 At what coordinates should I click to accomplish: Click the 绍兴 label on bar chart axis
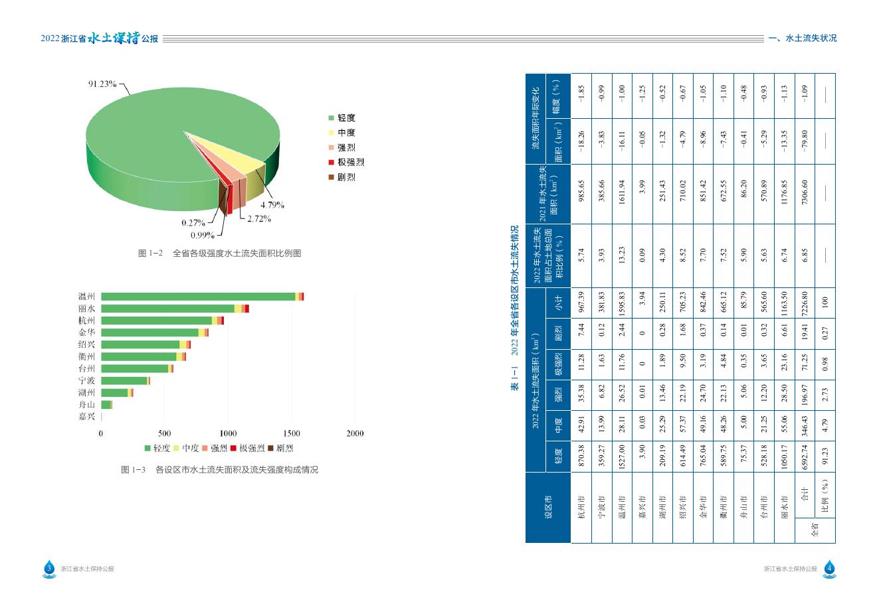tap(86, 344)
